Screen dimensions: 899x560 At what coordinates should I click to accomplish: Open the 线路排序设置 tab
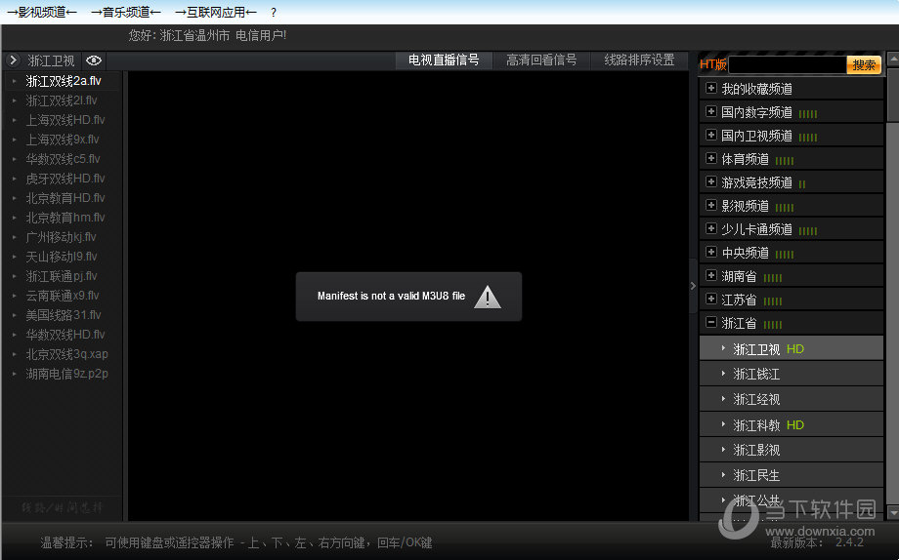pyautogui.click(x=639, y=60)
